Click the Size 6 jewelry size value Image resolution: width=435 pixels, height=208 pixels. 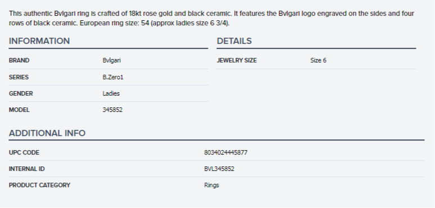pos(318,61)
